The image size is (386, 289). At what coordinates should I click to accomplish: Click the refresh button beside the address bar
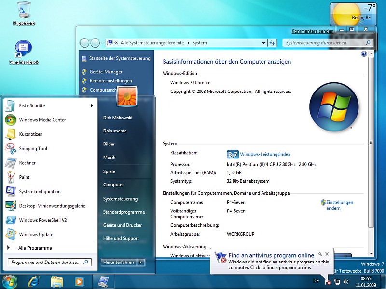(x=272, y=43)
